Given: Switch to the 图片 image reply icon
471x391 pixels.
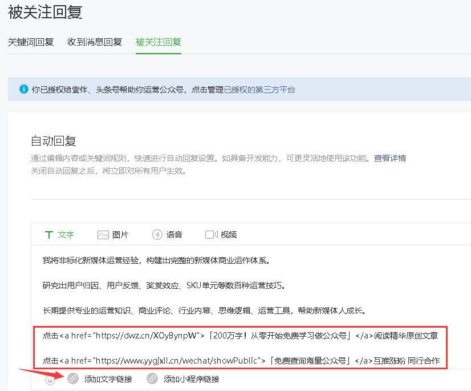Looking at the screenshot, I should pos(103,234).
